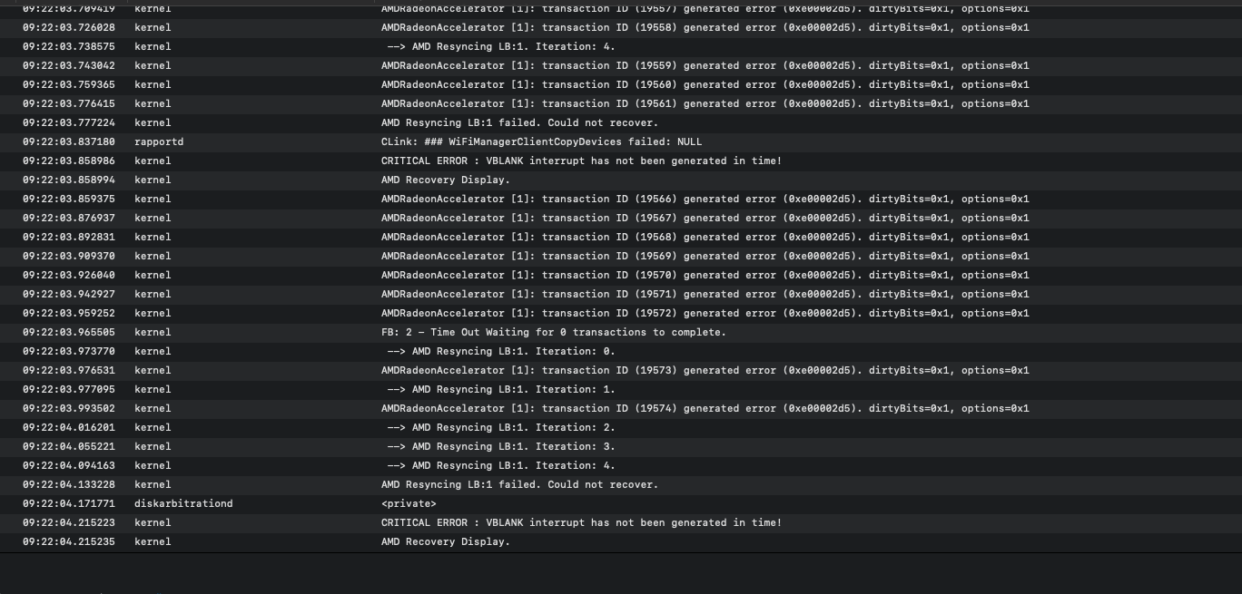Select the diskarbitrationd <private> log entry
The width and height of the screenshot is (1242, 594).
[409, 503]
